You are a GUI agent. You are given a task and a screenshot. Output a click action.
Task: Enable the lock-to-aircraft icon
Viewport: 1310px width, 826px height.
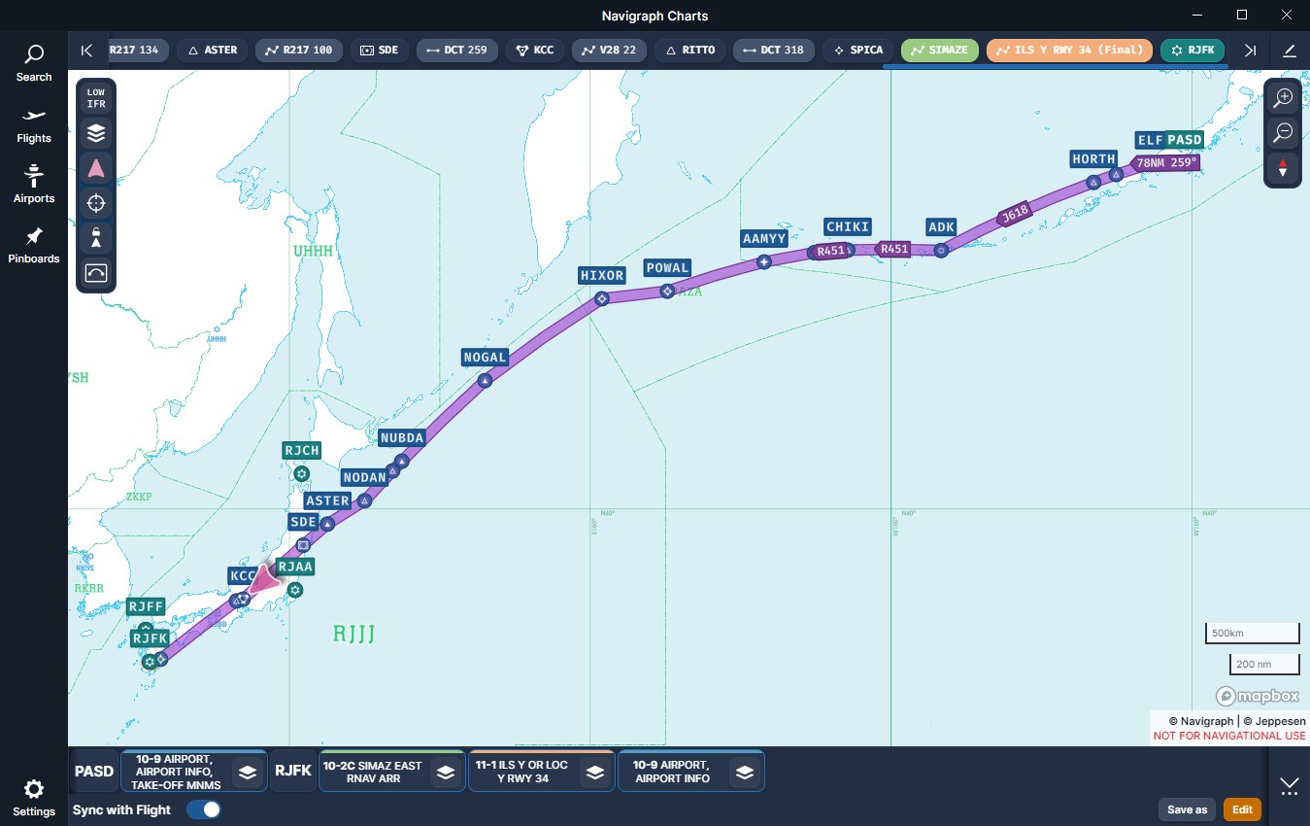click(x=95, y=238)
